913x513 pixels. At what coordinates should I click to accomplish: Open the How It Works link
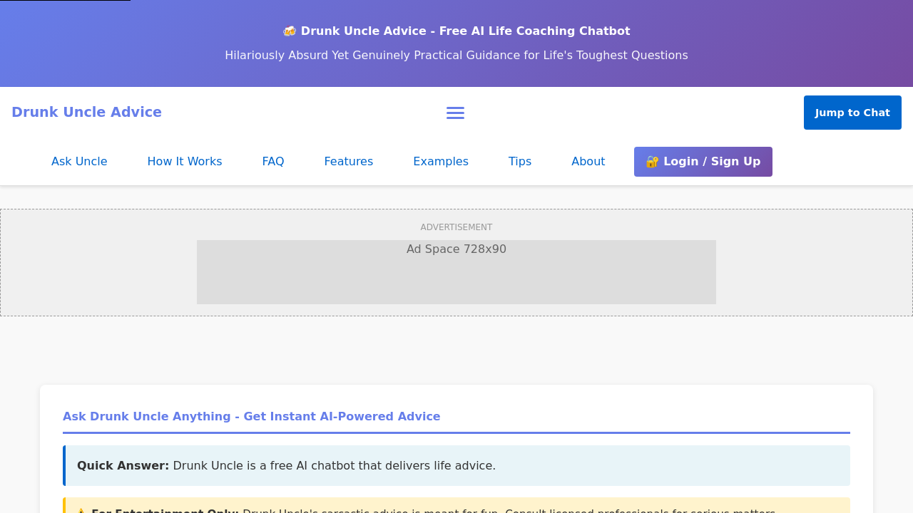click(x=185, y=162)
